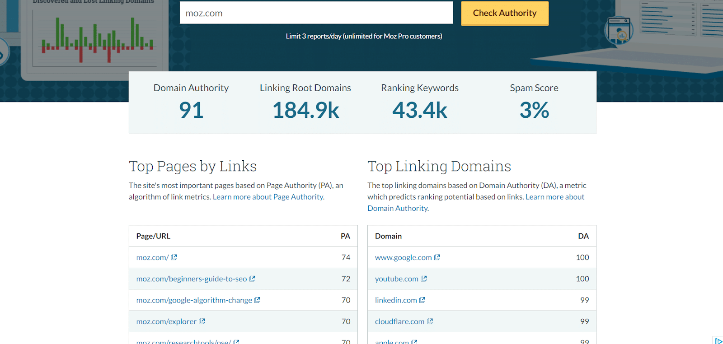Visit linkedin.com linking domain
The image size is (723, 344).
(396, 300)
